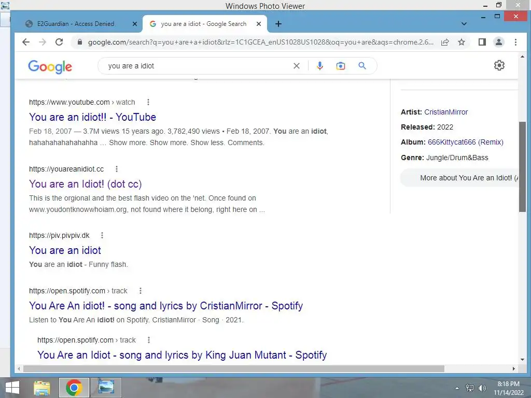
Task: Reload the Google search page
Action: [59, 42]
